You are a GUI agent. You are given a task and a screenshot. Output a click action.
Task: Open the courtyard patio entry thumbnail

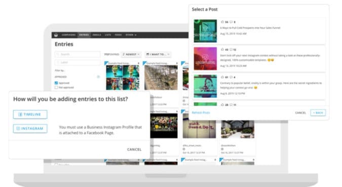(238, 129)
